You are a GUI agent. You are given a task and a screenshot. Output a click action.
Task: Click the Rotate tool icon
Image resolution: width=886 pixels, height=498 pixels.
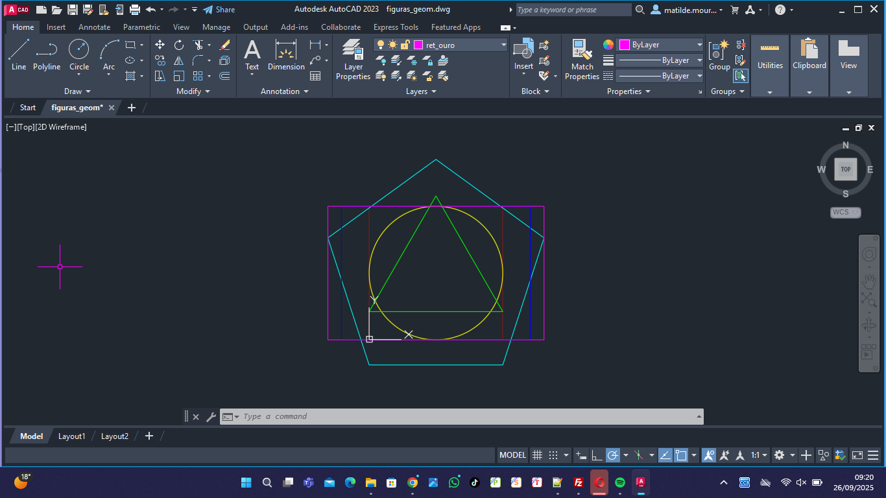pyautogui.click(x=179, y=45)
